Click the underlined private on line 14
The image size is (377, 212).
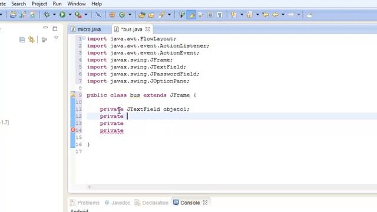coord(112,131)
